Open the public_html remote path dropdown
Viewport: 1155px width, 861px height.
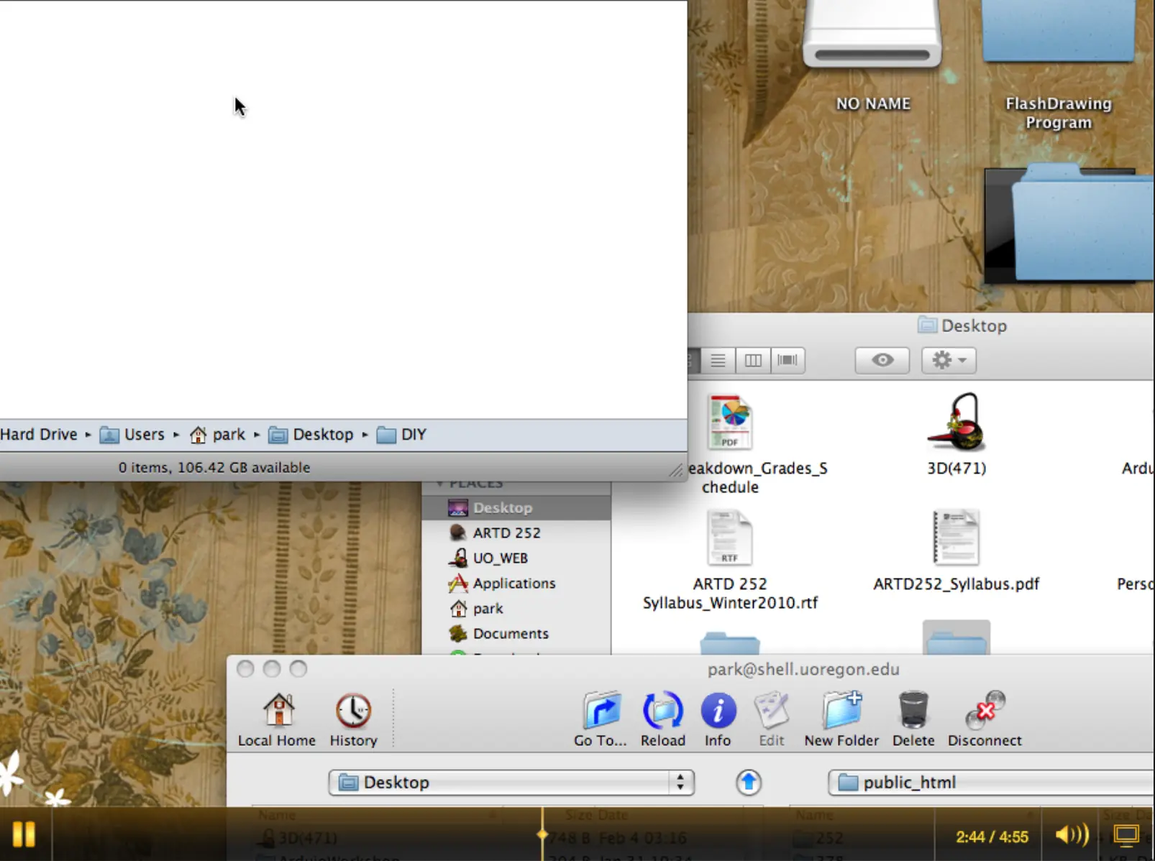click(991, 782)
